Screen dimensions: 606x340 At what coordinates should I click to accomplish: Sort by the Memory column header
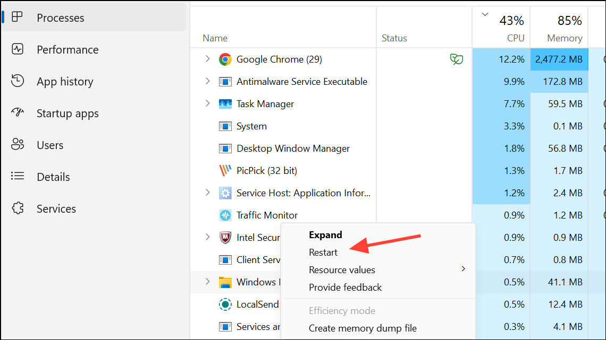[x=565, y=38]
